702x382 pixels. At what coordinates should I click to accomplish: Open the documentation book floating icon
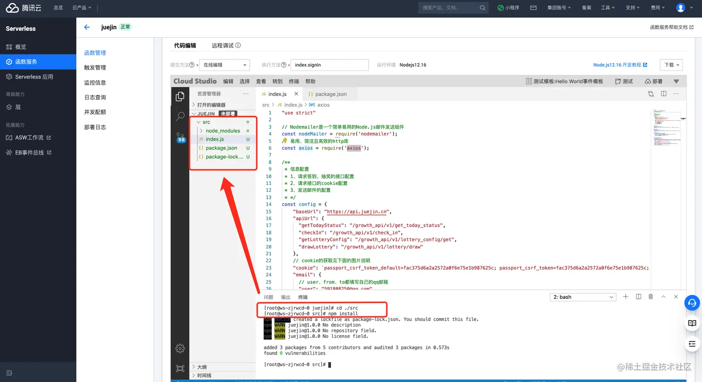(692, 323)
